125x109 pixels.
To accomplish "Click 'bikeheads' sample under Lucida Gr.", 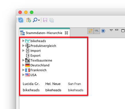I will pyautogui.click(x=31, y=90).
